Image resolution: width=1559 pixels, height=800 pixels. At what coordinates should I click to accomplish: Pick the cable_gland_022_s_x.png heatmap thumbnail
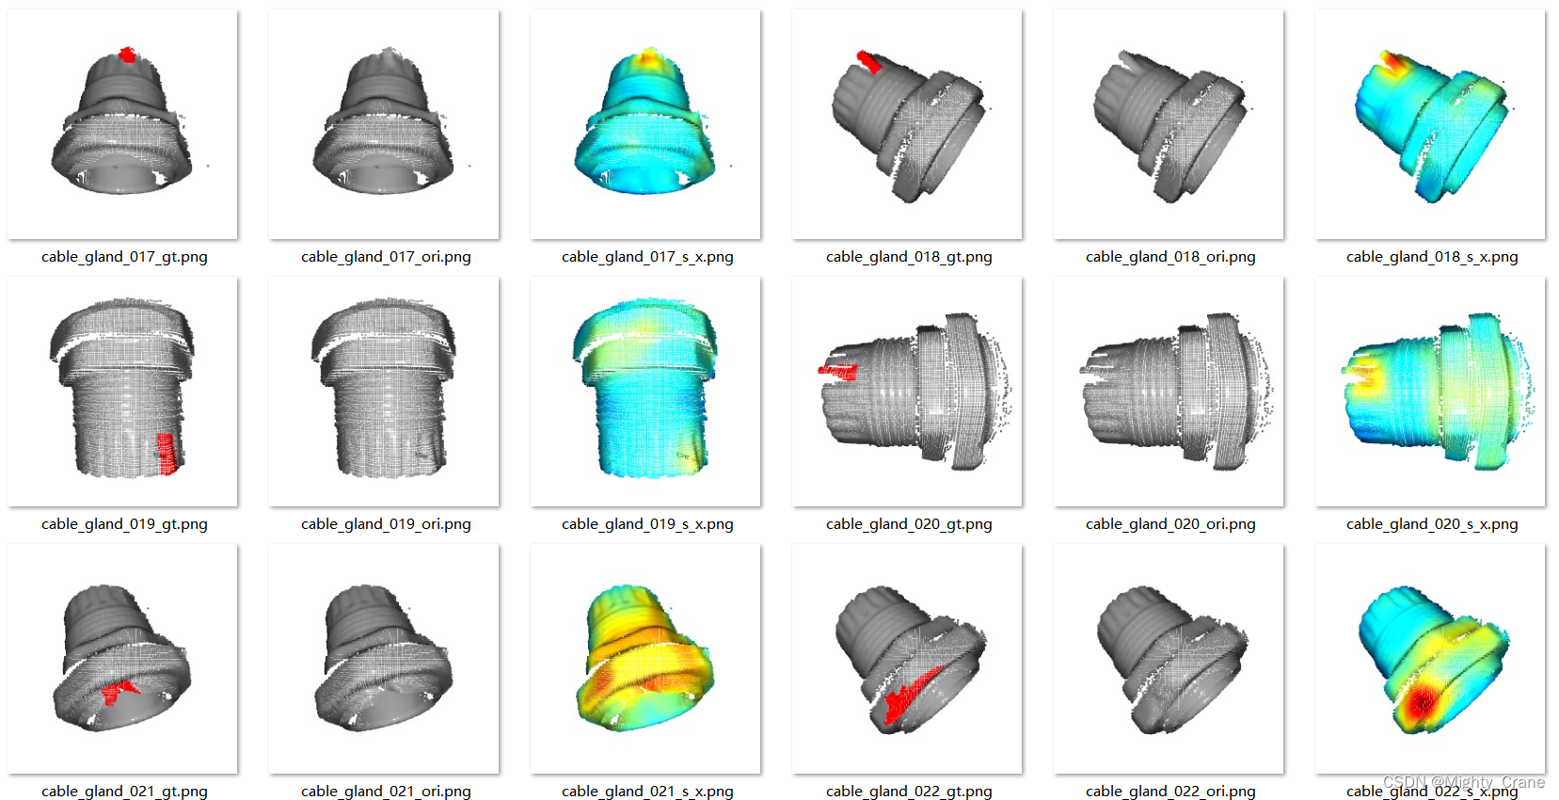point(1430,659)
